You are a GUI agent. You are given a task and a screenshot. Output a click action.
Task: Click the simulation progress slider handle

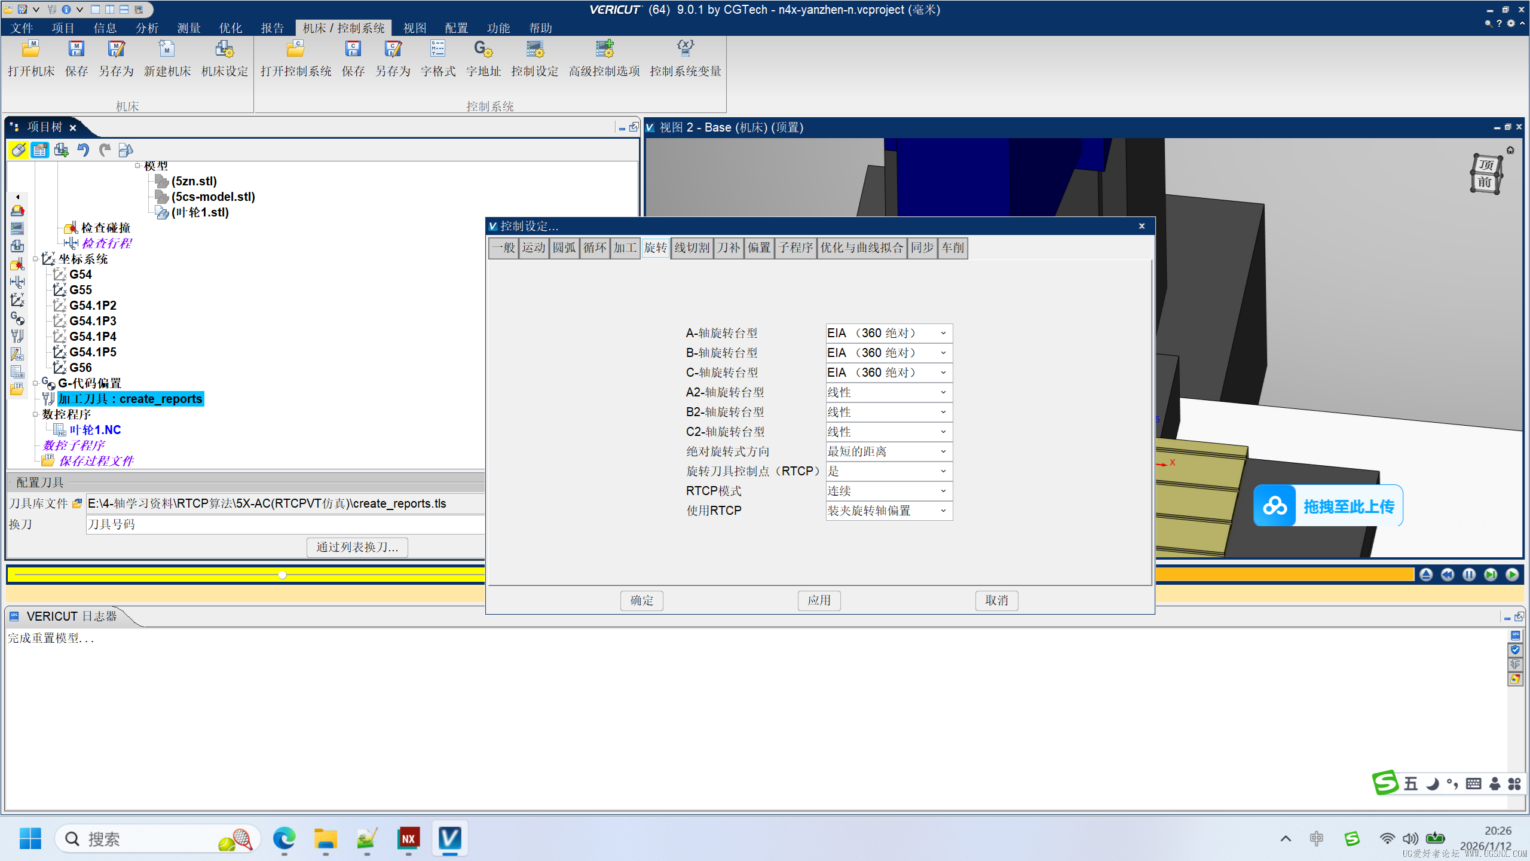282,575
